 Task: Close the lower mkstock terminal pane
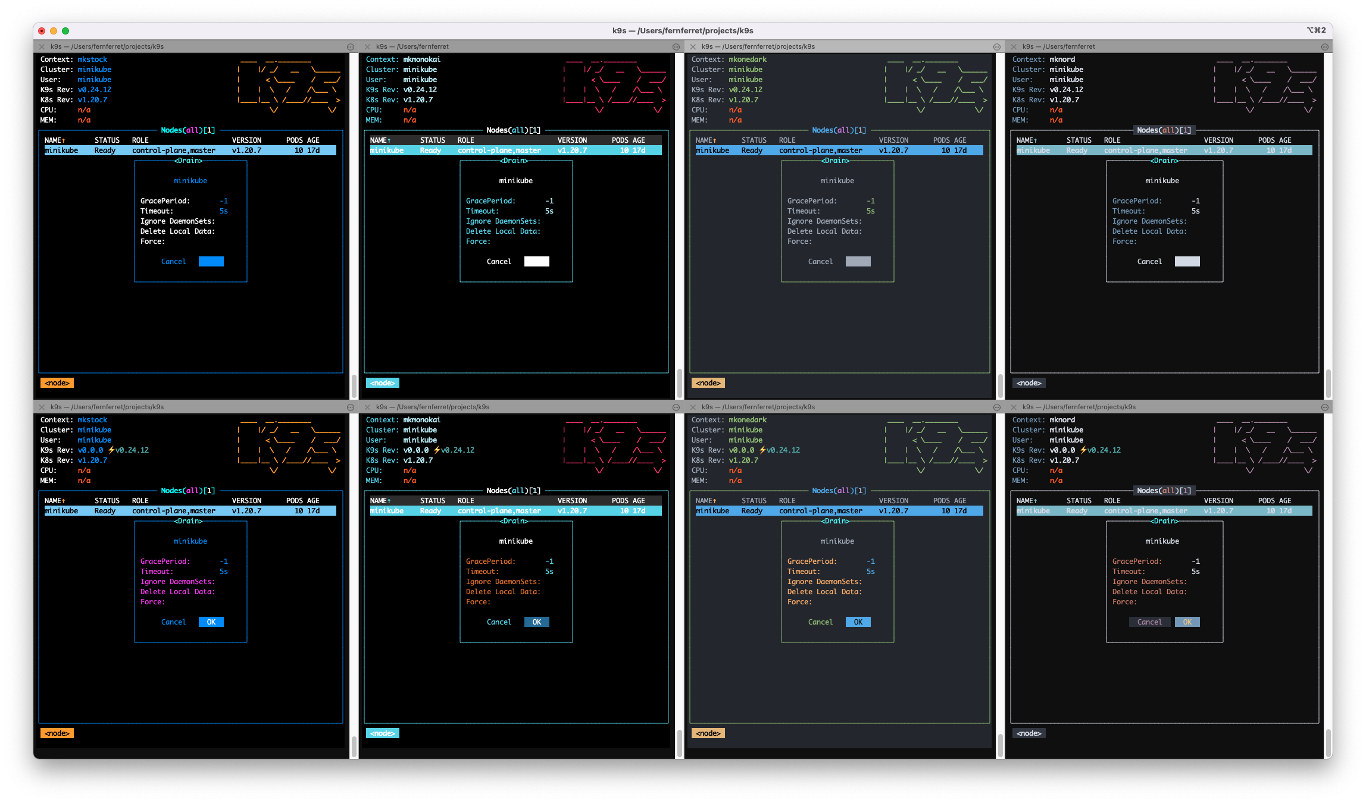42,407
